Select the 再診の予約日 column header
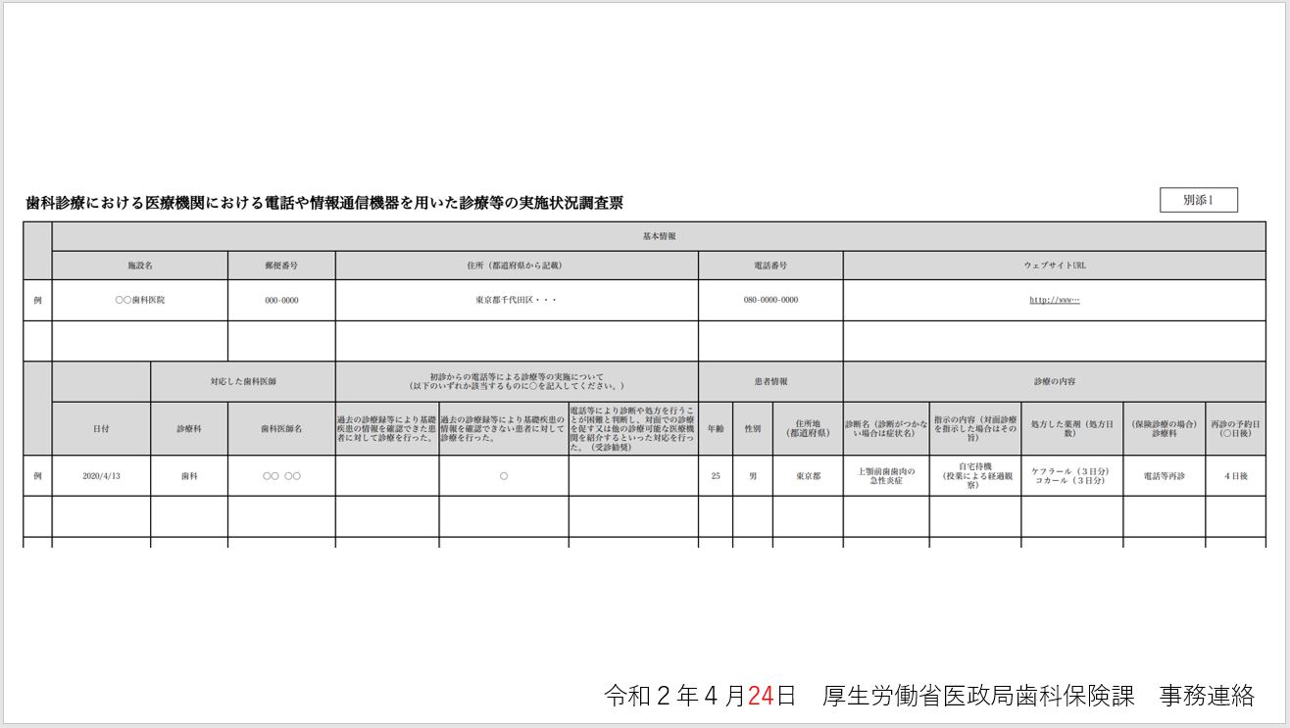1290x728 pixels. 1235,428
